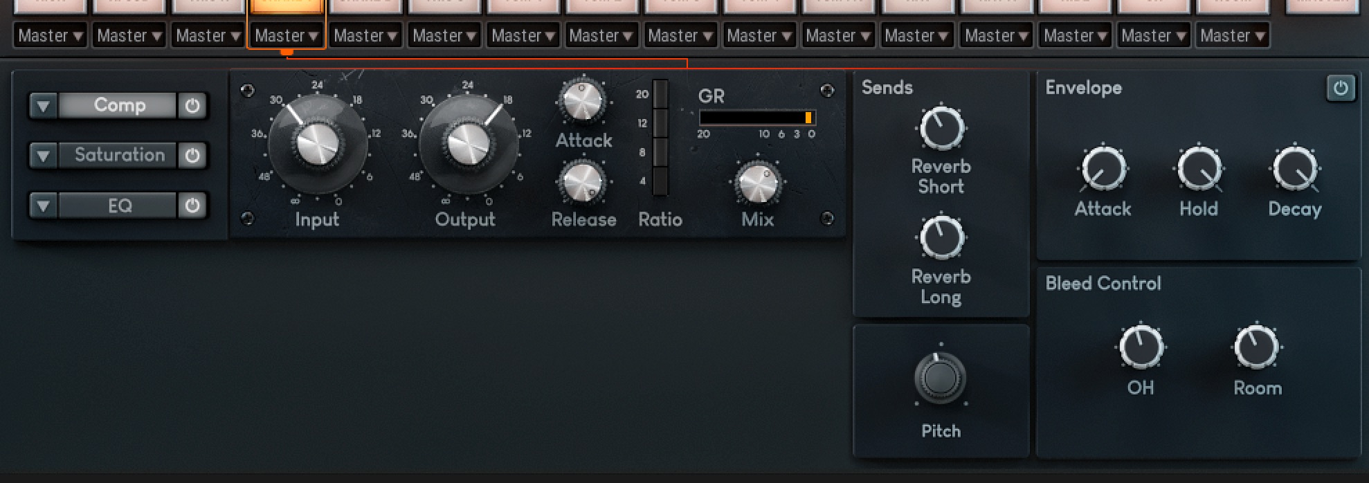Toggle the Saturation power button
This screenshot has width=1369, height=483.
[x=192, y=156]
